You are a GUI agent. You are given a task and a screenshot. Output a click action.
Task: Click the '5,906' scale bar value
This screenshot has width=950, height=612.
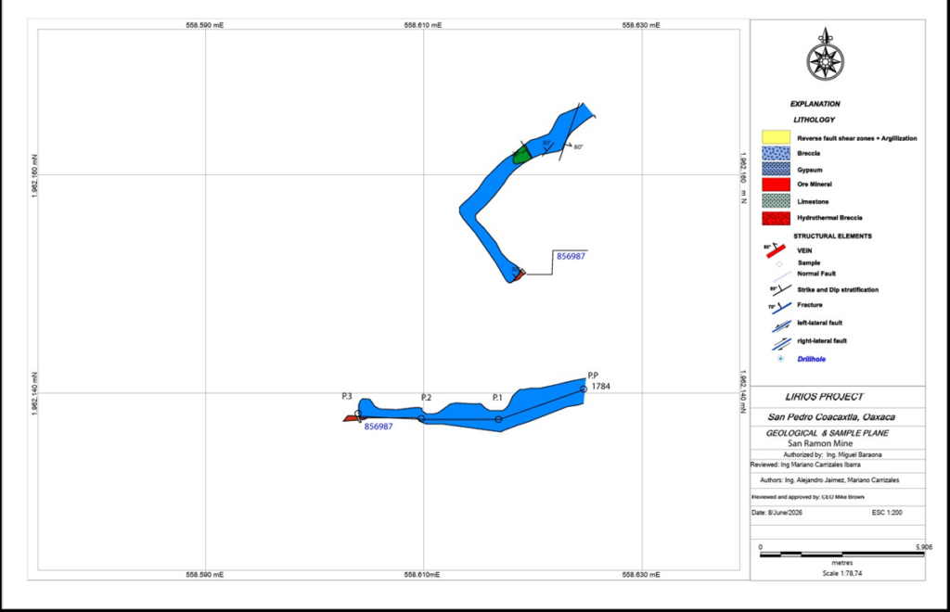click(924, 547)
